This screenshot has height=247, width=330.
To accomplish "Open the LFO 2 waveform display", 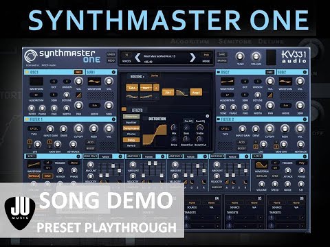I will pos(261,165).
